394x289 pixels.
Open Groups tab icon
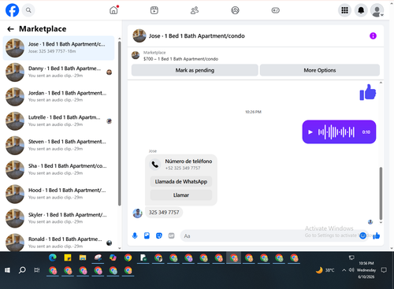click(235, 10)
